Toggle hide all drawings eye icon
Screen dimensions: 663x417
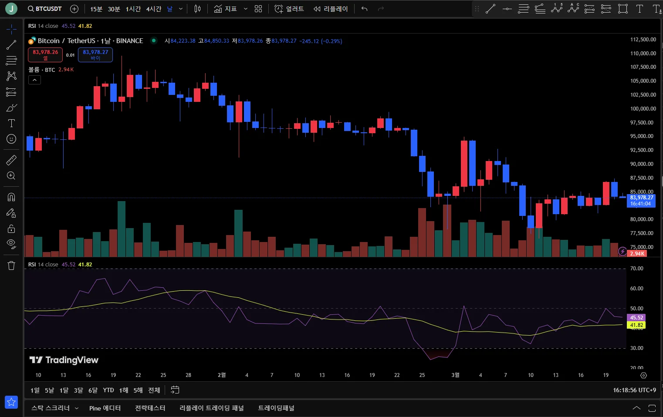11,243
